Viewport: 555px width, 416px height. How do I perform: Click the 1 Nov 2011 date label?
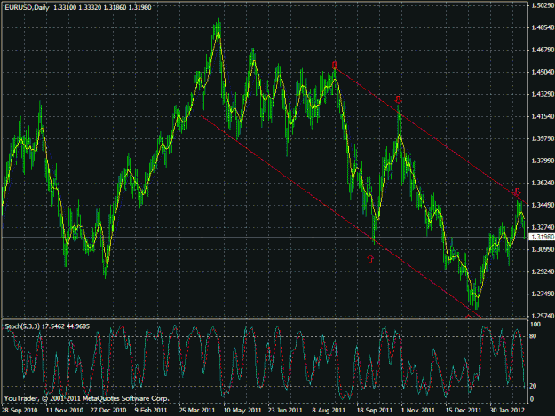coord(418,410)
